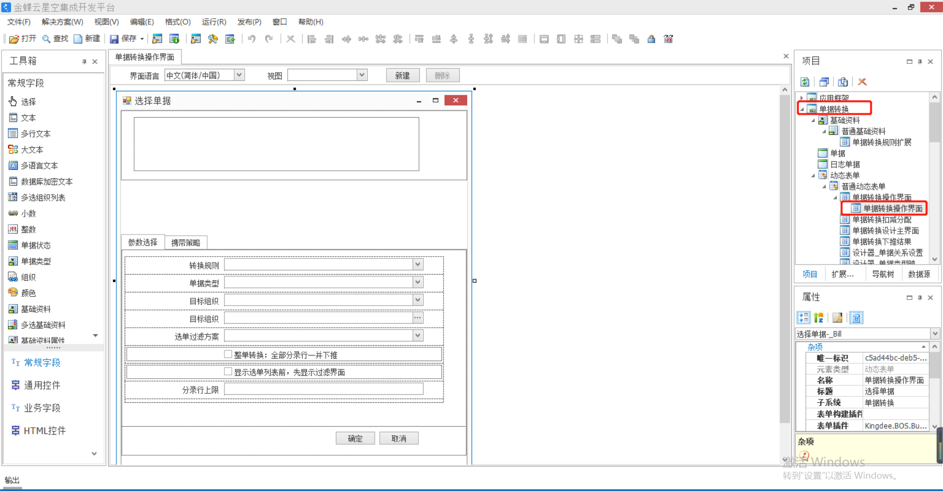
Task: Click the alphabetical sort icon in 属性 panel
Action: (x=819, y=318)
